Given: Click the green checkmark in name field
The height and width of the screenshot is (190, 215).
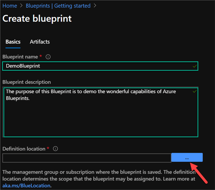Looking at the screenshot, I should coord(195,66).
